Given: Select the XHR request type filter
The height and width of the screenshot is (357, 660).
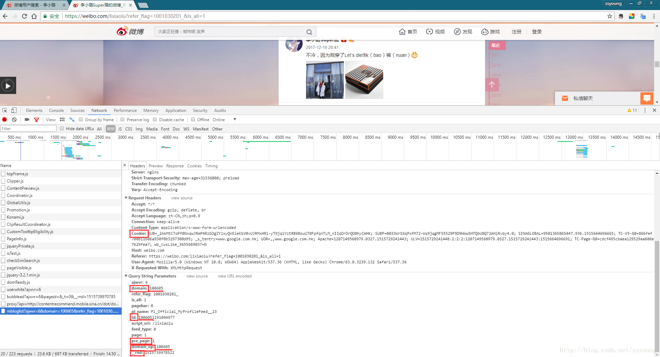Looking at the screenshot, I should point(111,129).
